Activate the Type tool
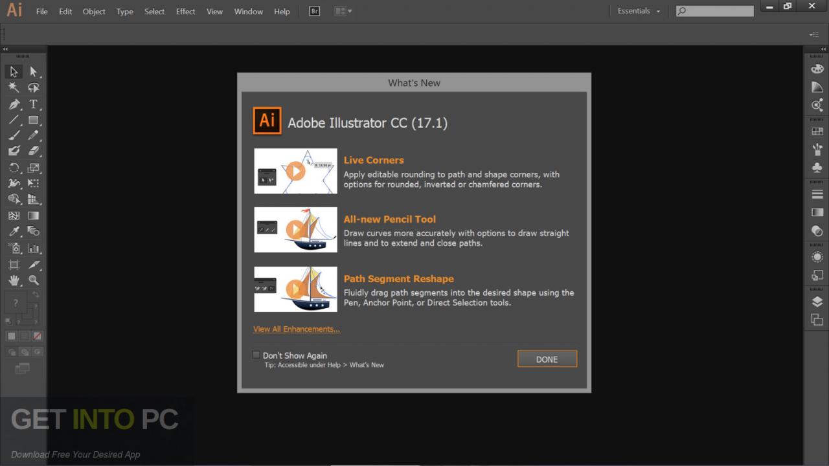 tap(34, 104)
